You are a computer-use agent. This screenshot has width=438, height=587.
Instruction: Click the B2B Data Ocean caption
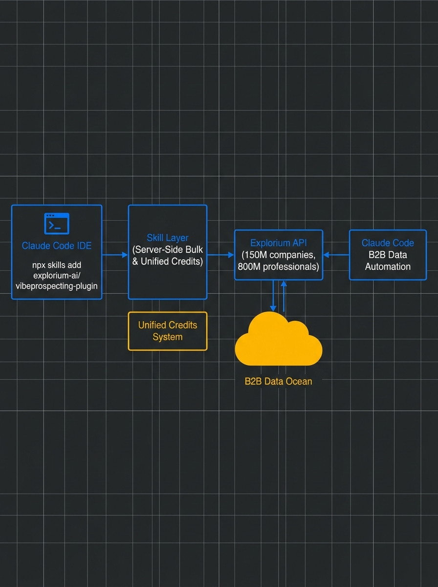(278, 382)
